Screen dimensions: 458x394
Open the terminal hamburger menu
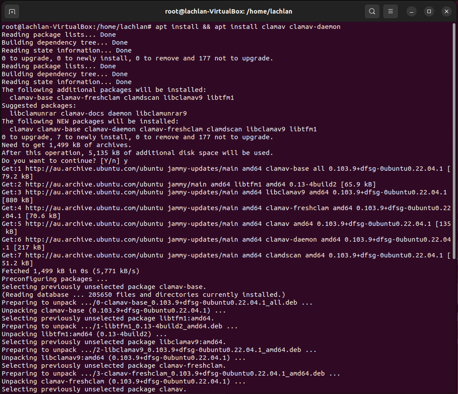[x=390, y=11]
